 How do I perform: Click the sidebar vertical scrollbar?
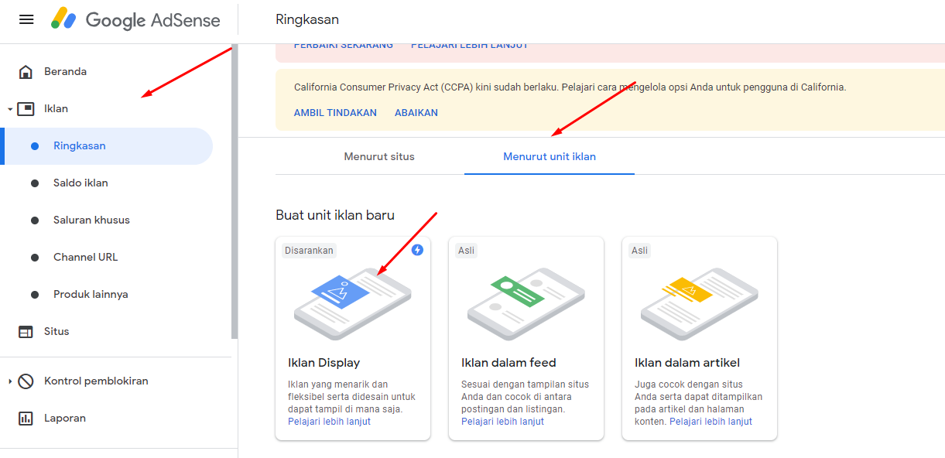tap(235, 192)
